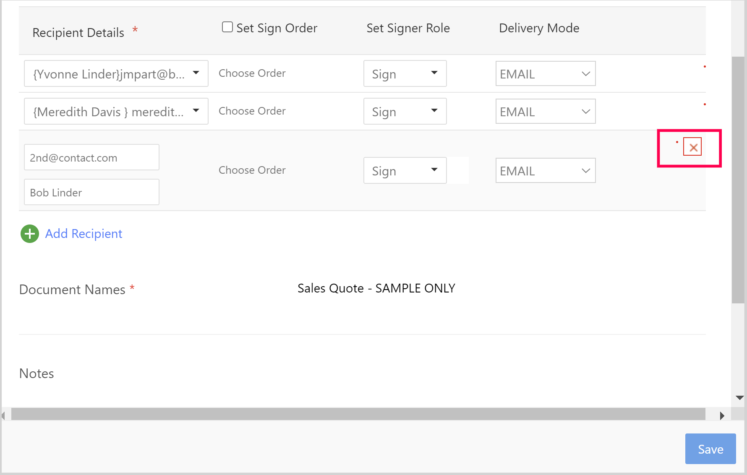Image resolution: width=747 pixels, height=475 pixels.
Task: Click the Add Recipient link
Action: click(84, 234)
